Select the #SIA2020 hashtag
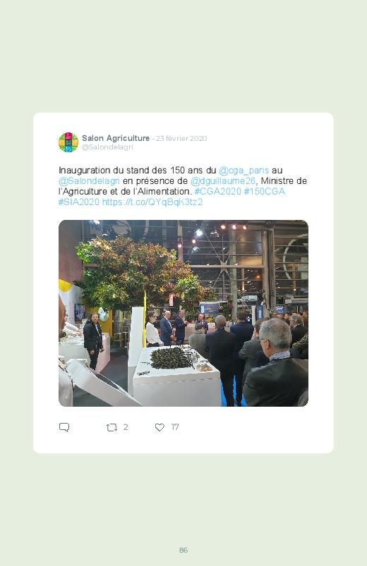This screenshot has height=566, width=367. click(79, 202)
